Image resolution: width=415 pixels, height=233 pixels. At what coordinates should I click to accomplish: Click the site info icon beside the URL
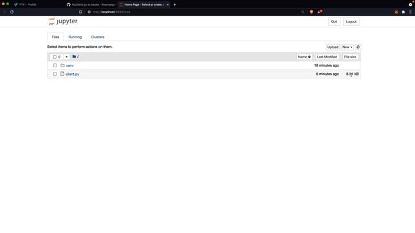(x=89, y=12)
